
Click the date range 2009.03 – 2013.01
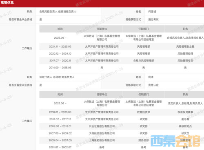(60, 126)
